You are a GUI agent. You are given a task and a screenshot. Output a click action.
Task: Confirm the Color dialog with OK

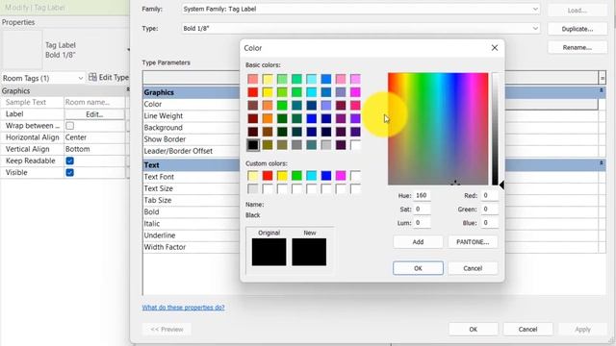click(x=418, y=268)
